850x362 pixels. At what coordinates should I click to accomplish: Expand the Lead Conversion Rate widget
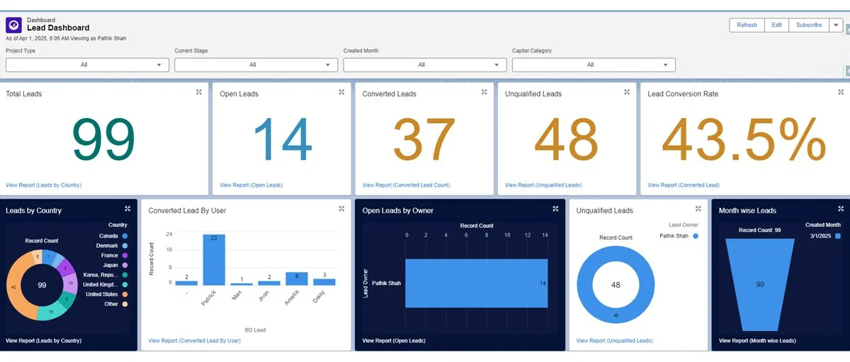click(x=841, y=92)
